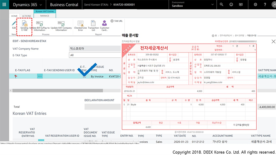Sort by E-TAX SENDING USER ID header
This screenshot has width=276, height=155.
point(59,70)
